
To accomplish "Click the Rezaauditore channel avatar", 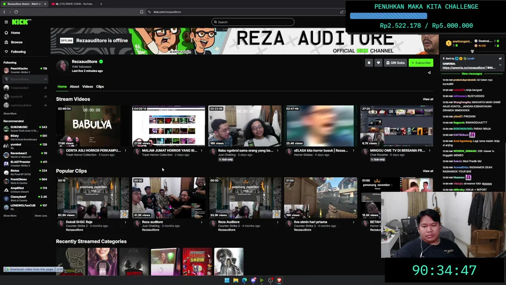I will click(x=62, y=66).
